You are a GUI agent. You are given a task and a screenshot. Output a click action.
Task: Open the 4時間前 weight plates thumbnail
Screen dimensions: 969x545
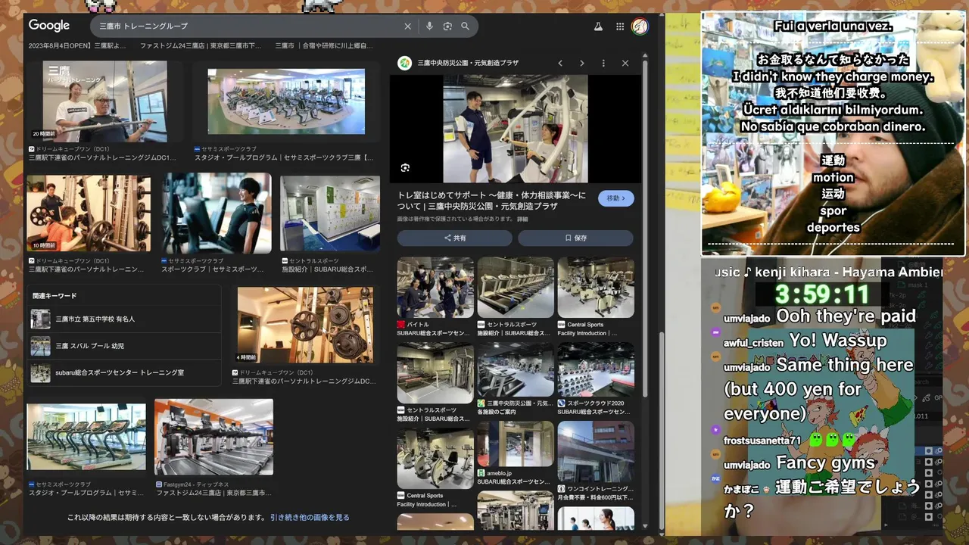[x=305, y=325]
